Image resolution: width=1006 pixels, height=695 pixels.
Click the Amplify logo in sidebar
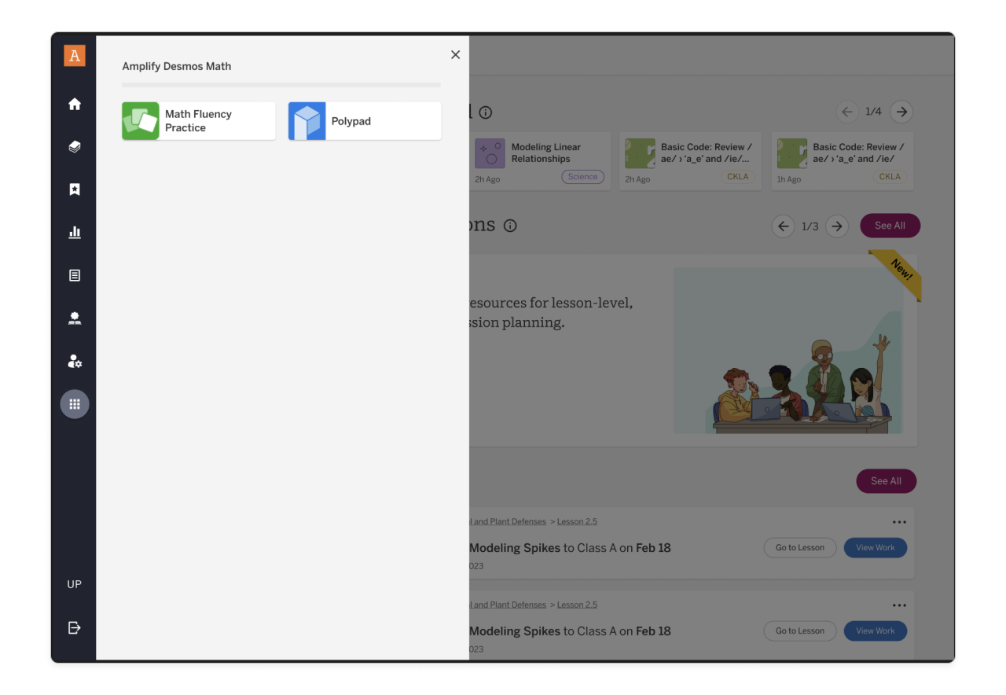coord(75,56)
